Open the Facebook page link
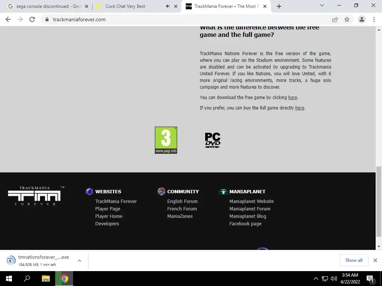This screenshot has height=286, width=382. [245, 224]
